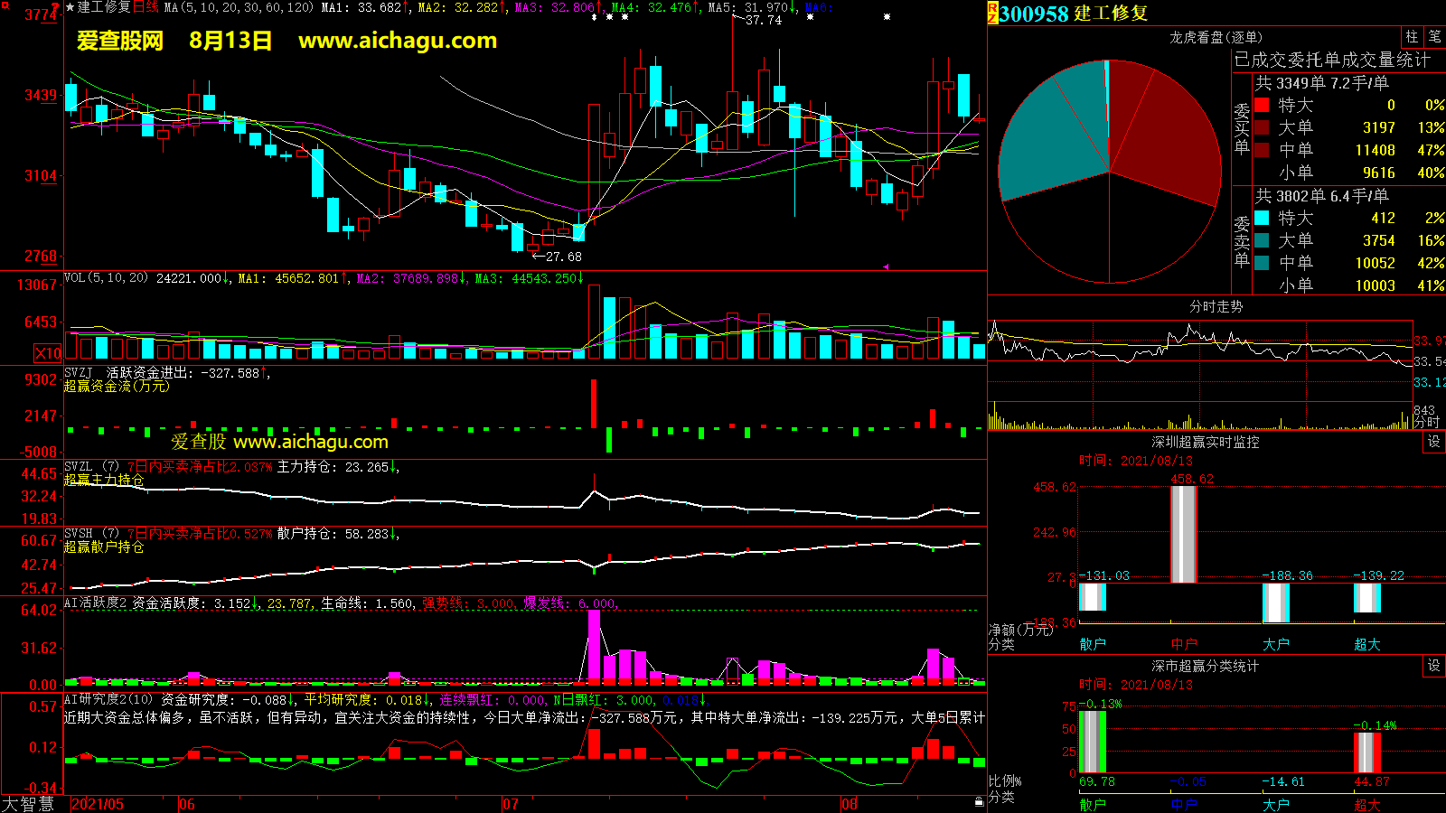Click the 分时走势 panel title
Image resolution: width=1446 pixels, height=813 pixels.
point(1216,306)
